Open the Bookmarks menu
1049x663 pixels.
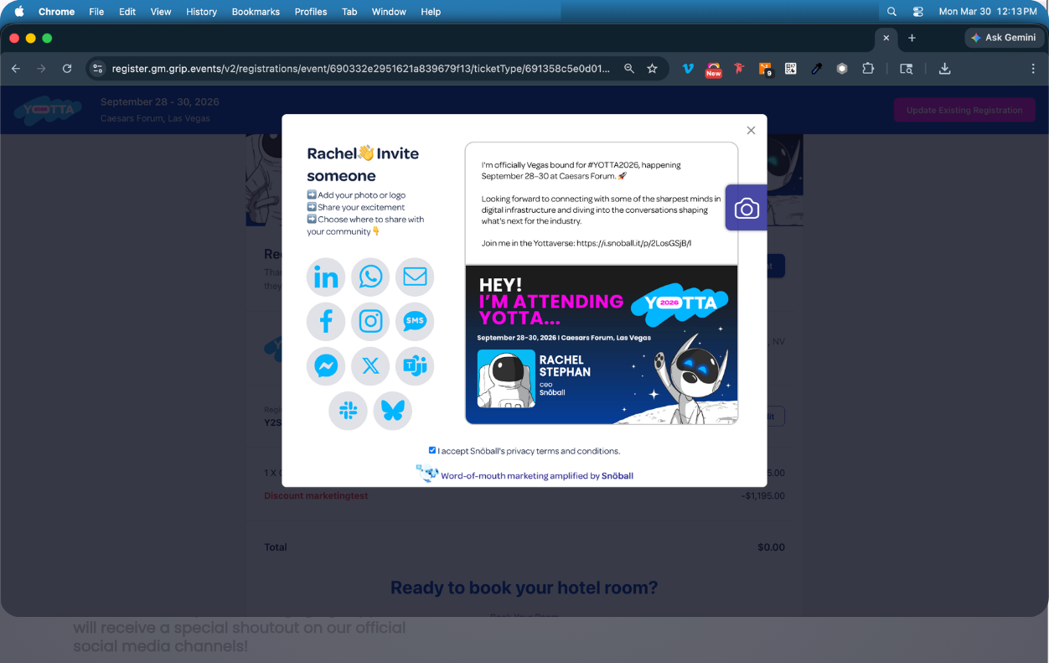256,12
